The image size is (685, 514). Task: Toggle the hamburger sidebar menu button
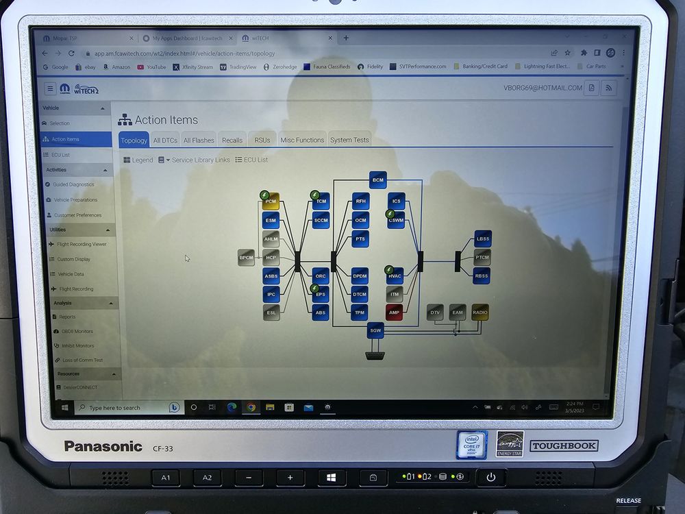coord(50,88)
